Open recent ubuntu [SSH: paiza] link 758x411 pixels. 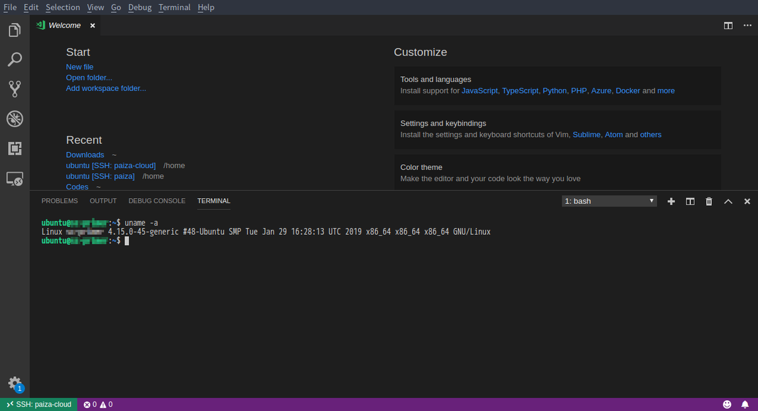point(100,176)
